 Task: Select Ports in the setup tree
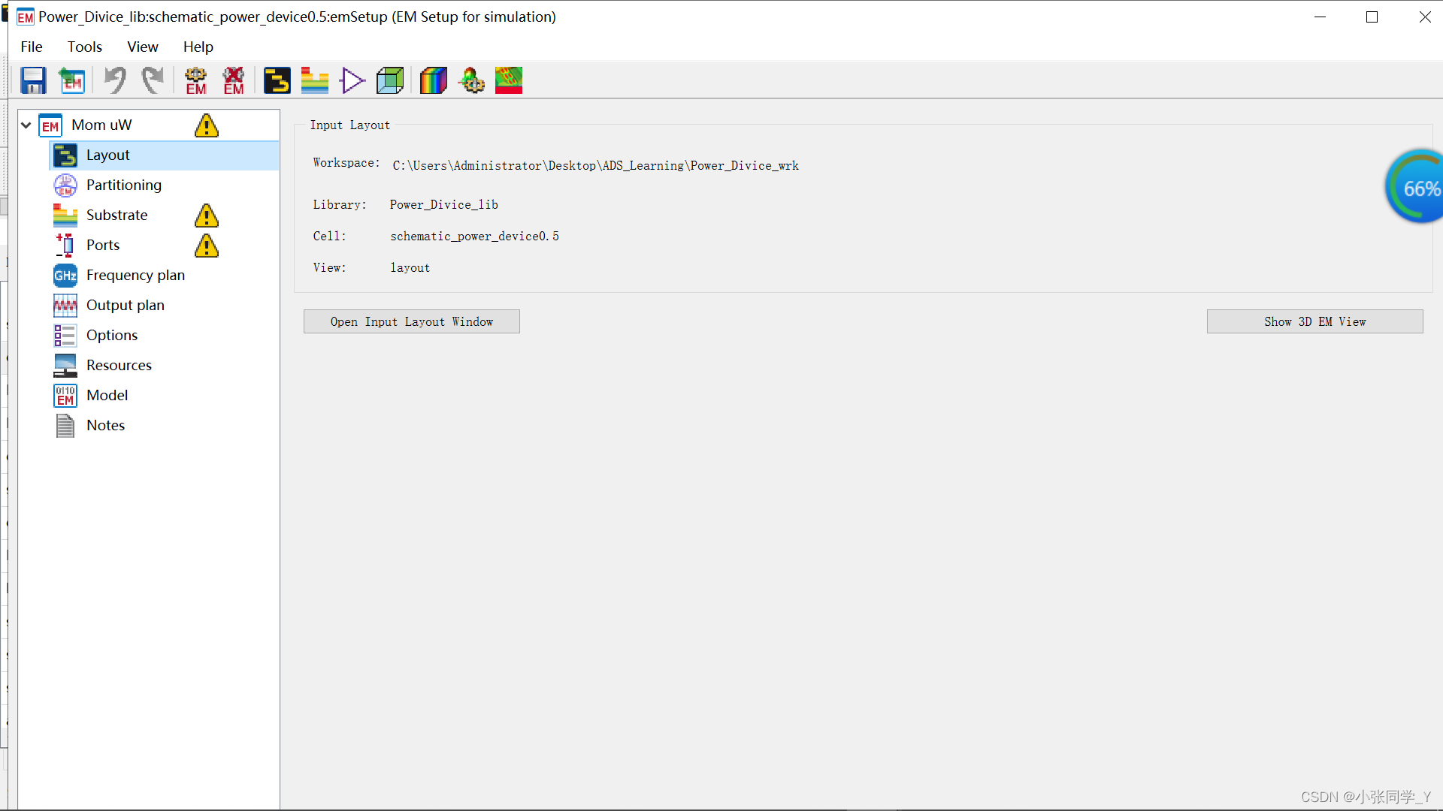click(x=103, y=246)
